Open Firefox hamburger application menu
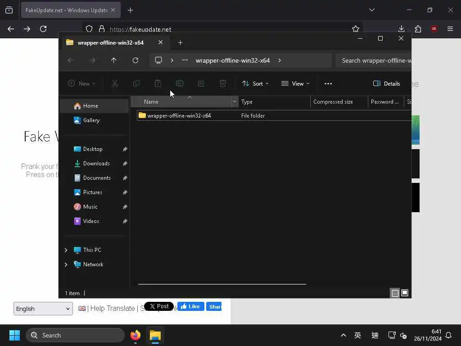461x346 pixels. [450, 29]
